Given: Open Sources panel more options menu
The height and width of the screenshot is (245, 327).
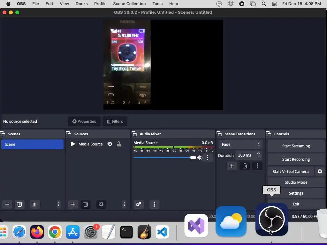Looking at the screenshot, I should 124,204.
